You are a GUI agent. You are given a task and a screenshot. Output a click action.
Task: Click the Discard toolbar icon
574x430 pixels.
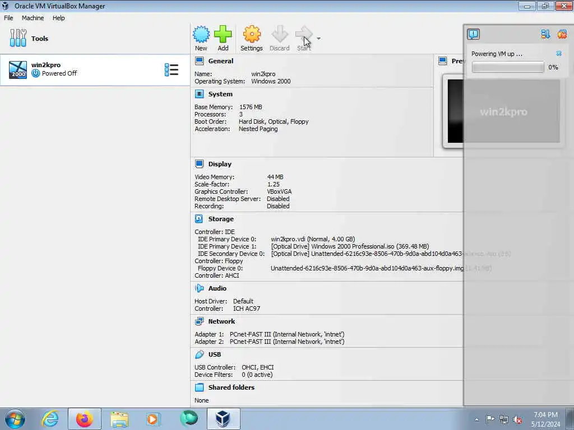pos(280,34)
